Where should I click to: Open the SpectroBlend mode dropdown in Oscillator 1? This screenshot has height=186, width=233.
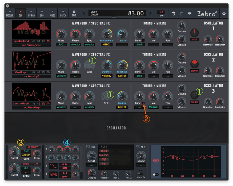[x=21, y=41]
